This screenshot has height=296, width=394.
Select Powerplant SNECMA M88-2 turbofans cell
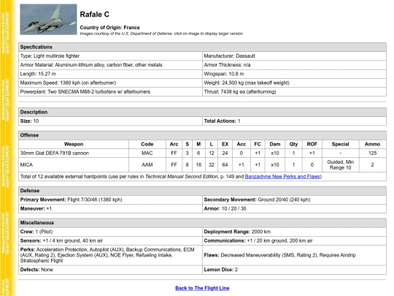tap(111, 92)
